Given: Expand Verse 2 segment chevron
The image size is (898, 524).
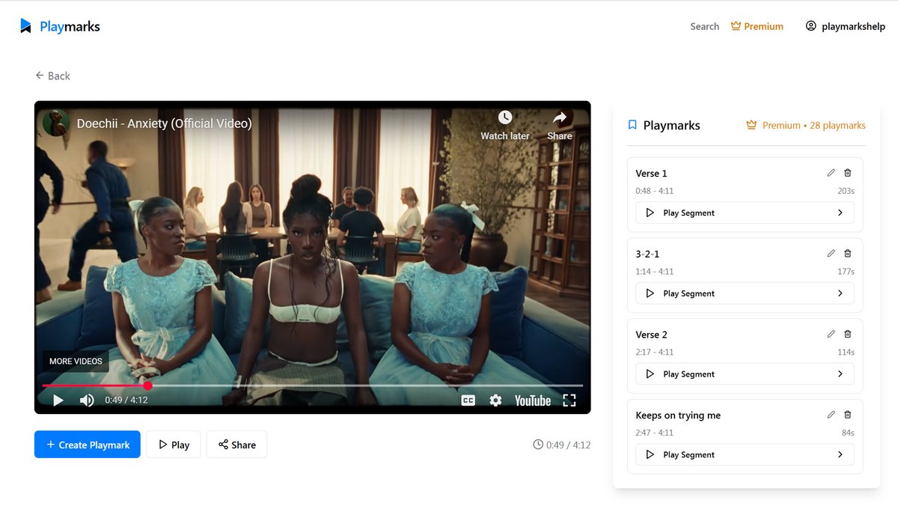Looking at the screenshot, I should 840,374.
